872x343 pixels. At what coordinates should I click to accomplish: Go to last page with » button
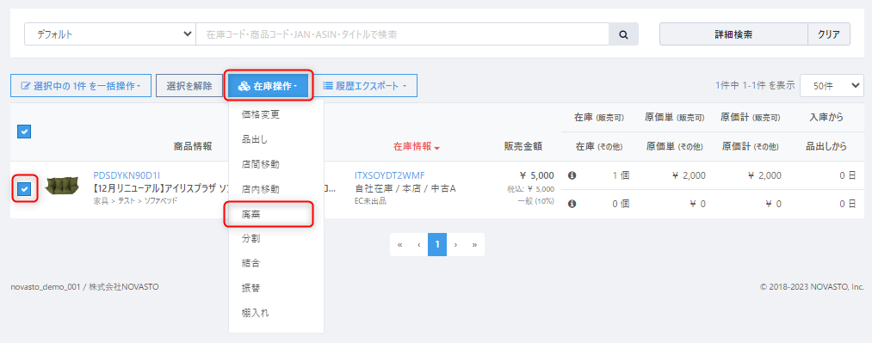474,245
